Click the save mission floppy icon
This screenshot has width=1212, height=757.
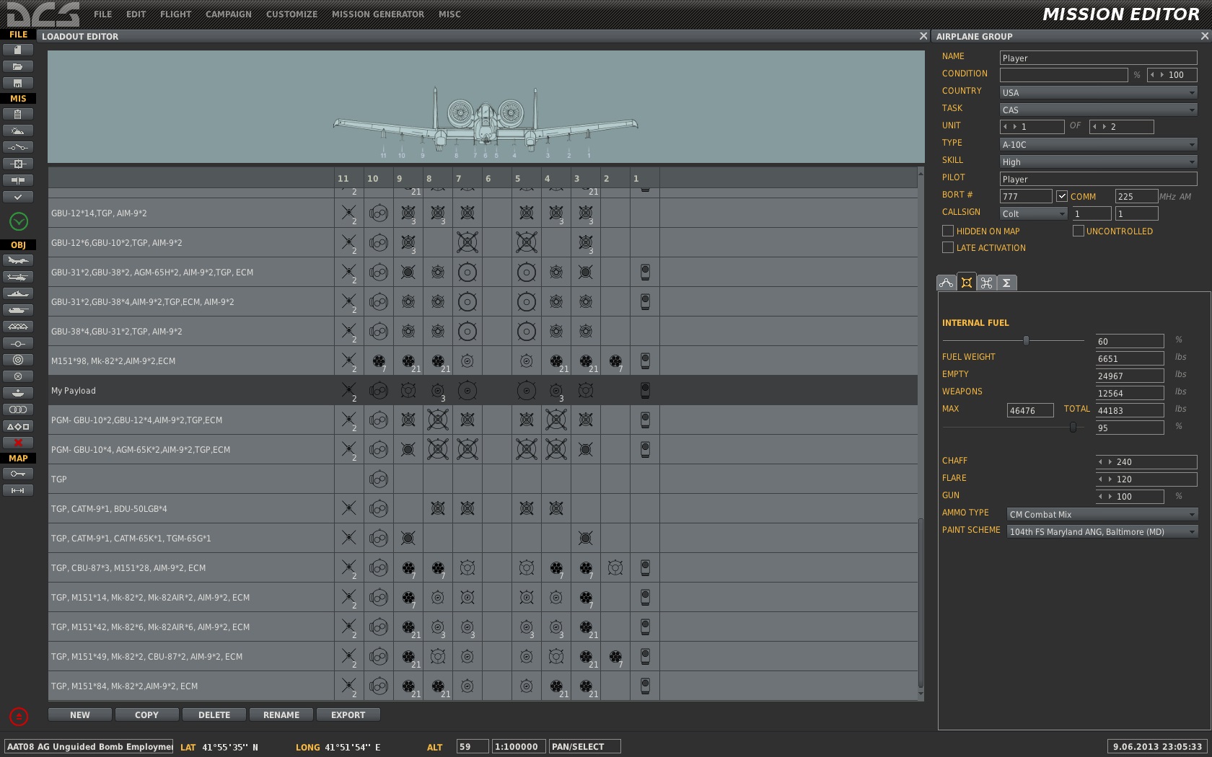point(18,83)
